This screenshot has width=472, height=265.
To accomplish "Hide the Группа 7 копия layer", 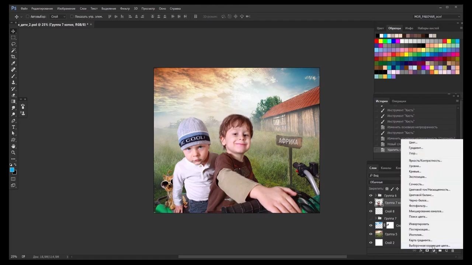I will [371, 202].
